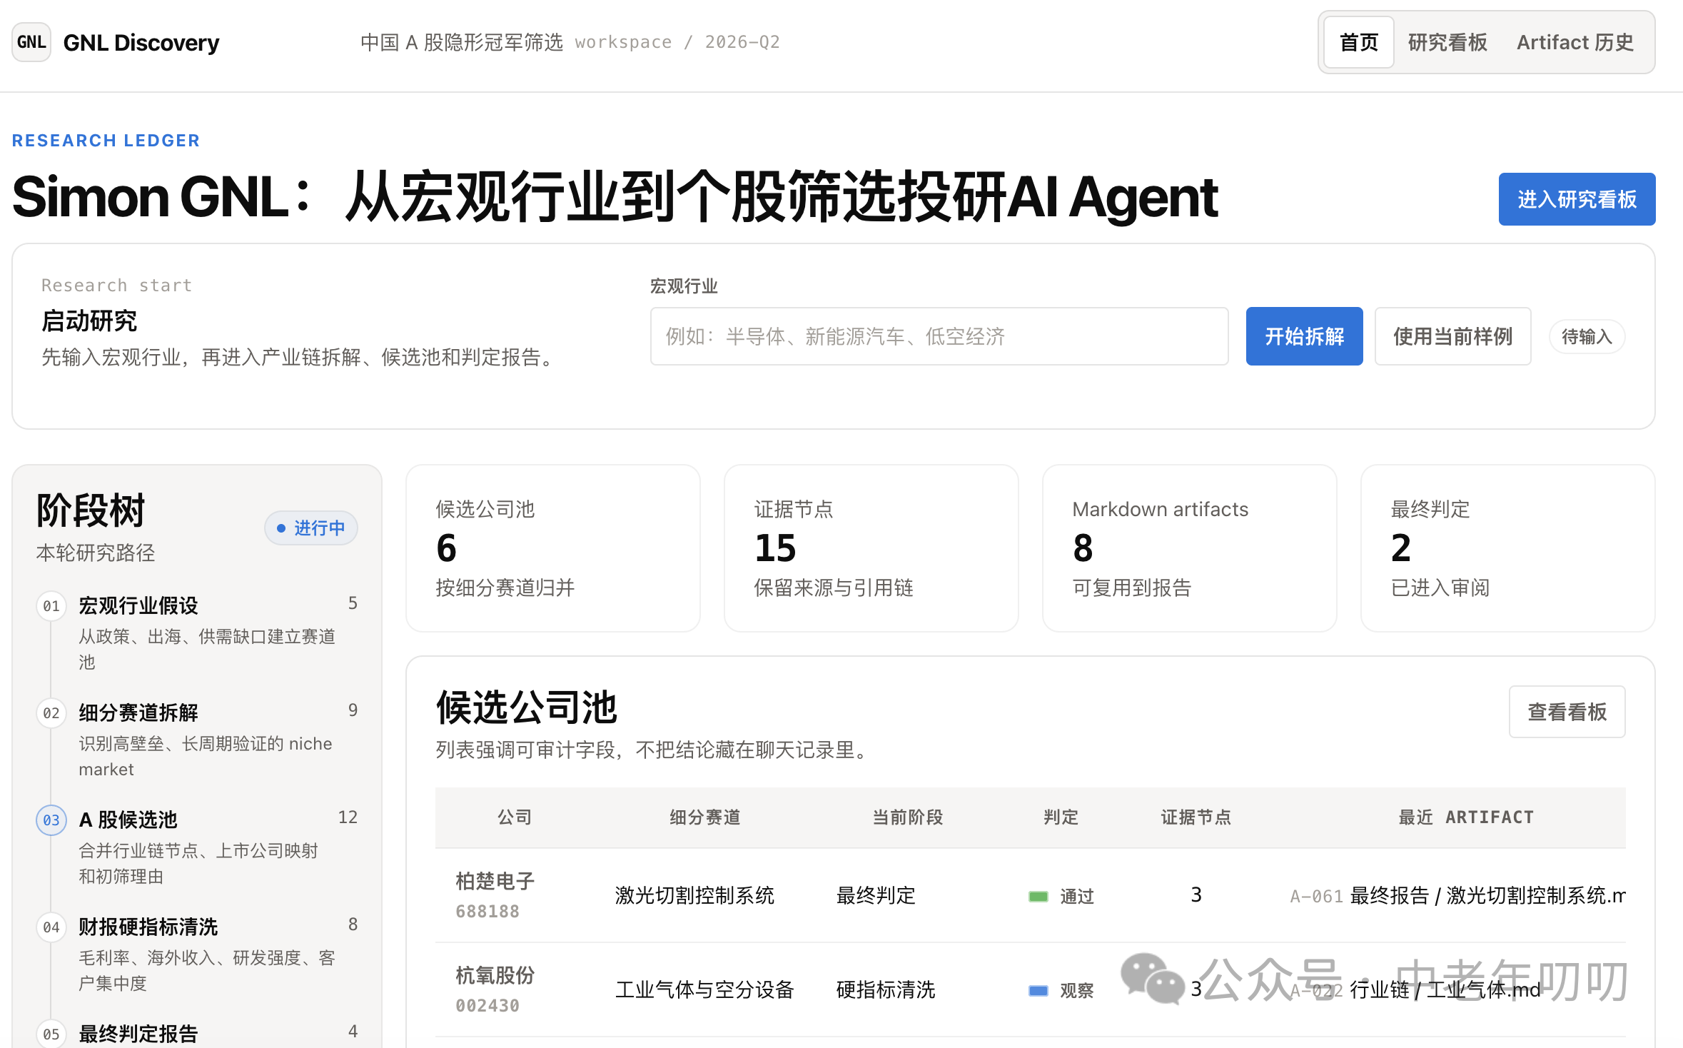1683x1048 pixels.
Task: Click 当前阶段 column header
Action: click(908, 817)
